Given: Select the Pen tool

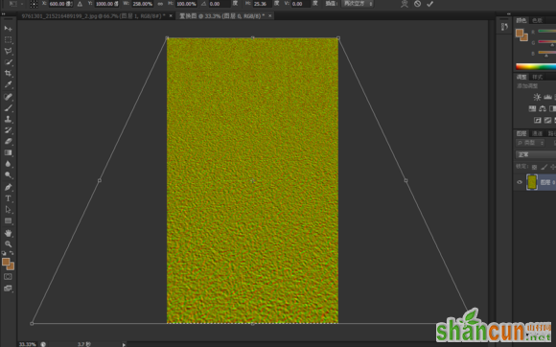Looking at the screenshot, I should (8, 187).
